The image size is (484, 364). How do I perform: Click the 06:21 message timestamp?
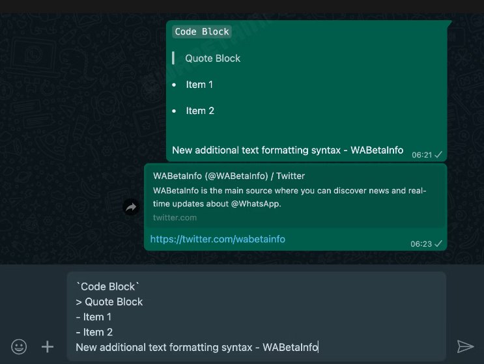click(x=421, y=155)
